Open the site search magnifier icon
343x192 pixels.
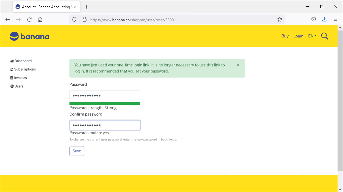(x=325, y=36)
